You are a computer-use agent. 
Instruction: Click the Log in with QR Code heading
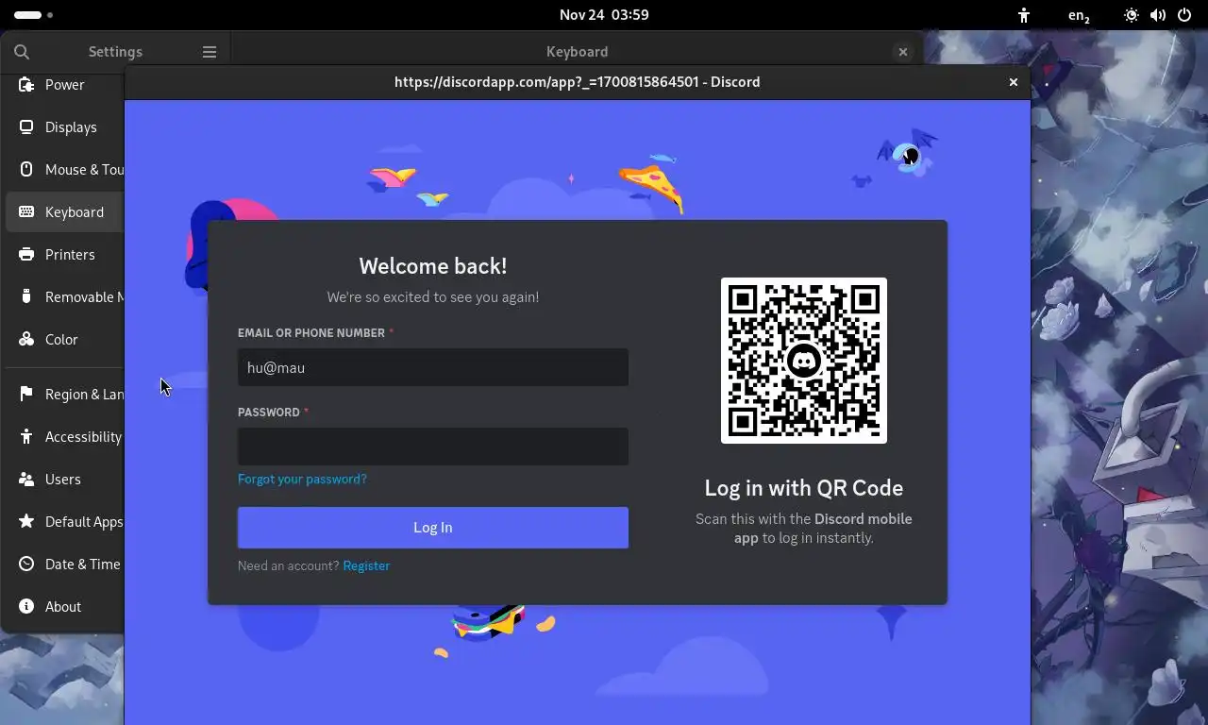(x=804, y=488)
